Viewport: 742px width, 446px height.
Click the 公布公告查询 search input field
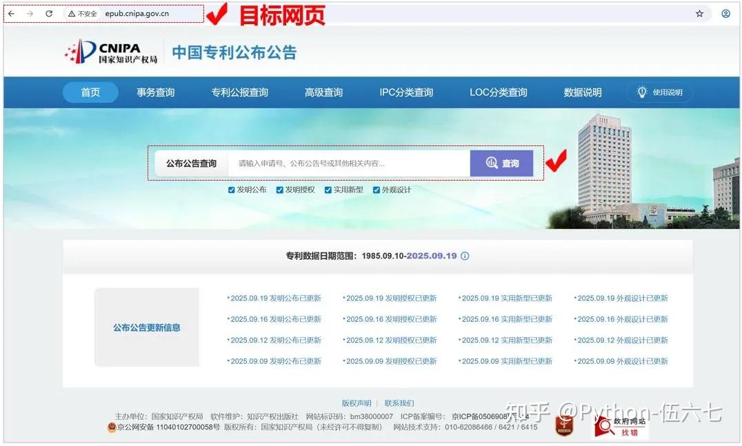point(345,163)
